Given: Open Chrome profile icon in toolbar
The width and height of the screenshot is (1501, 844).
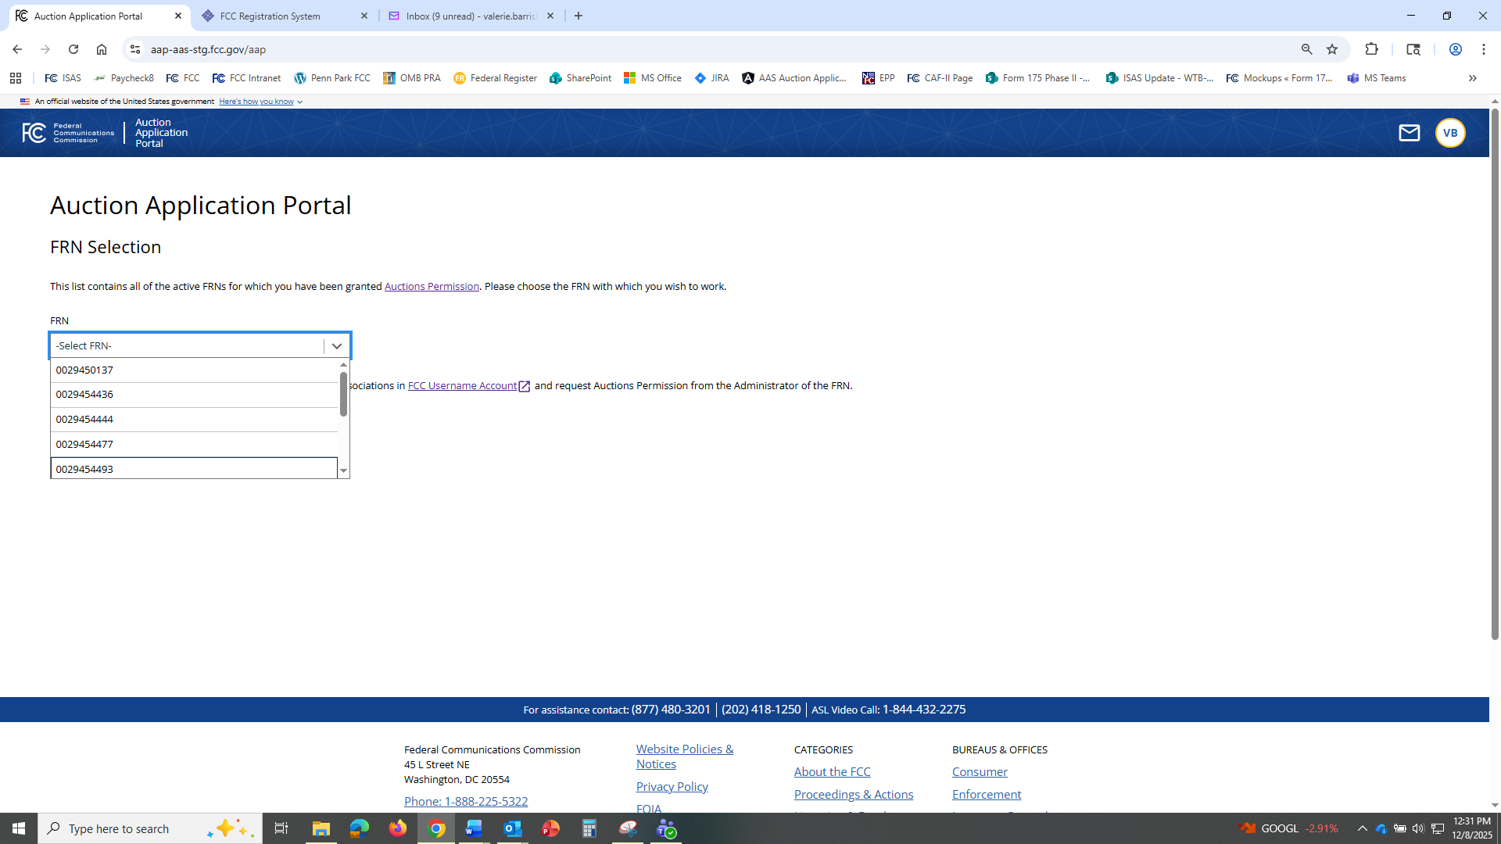Looking at the screenshot, I should click(1455, 49).
